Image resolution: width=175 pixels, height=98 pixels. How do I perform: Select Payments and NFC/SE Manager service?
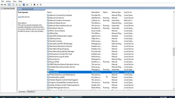[91, 44]
